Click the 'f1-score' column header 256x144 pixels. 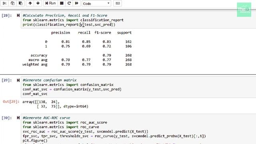pos(103,32)
